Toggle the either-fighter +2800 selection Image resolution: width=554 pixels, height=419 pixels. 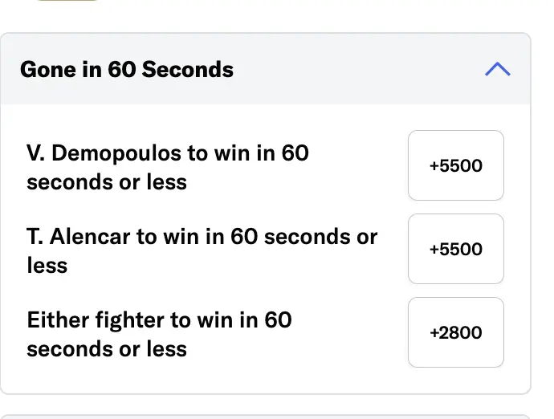point(455,332)
